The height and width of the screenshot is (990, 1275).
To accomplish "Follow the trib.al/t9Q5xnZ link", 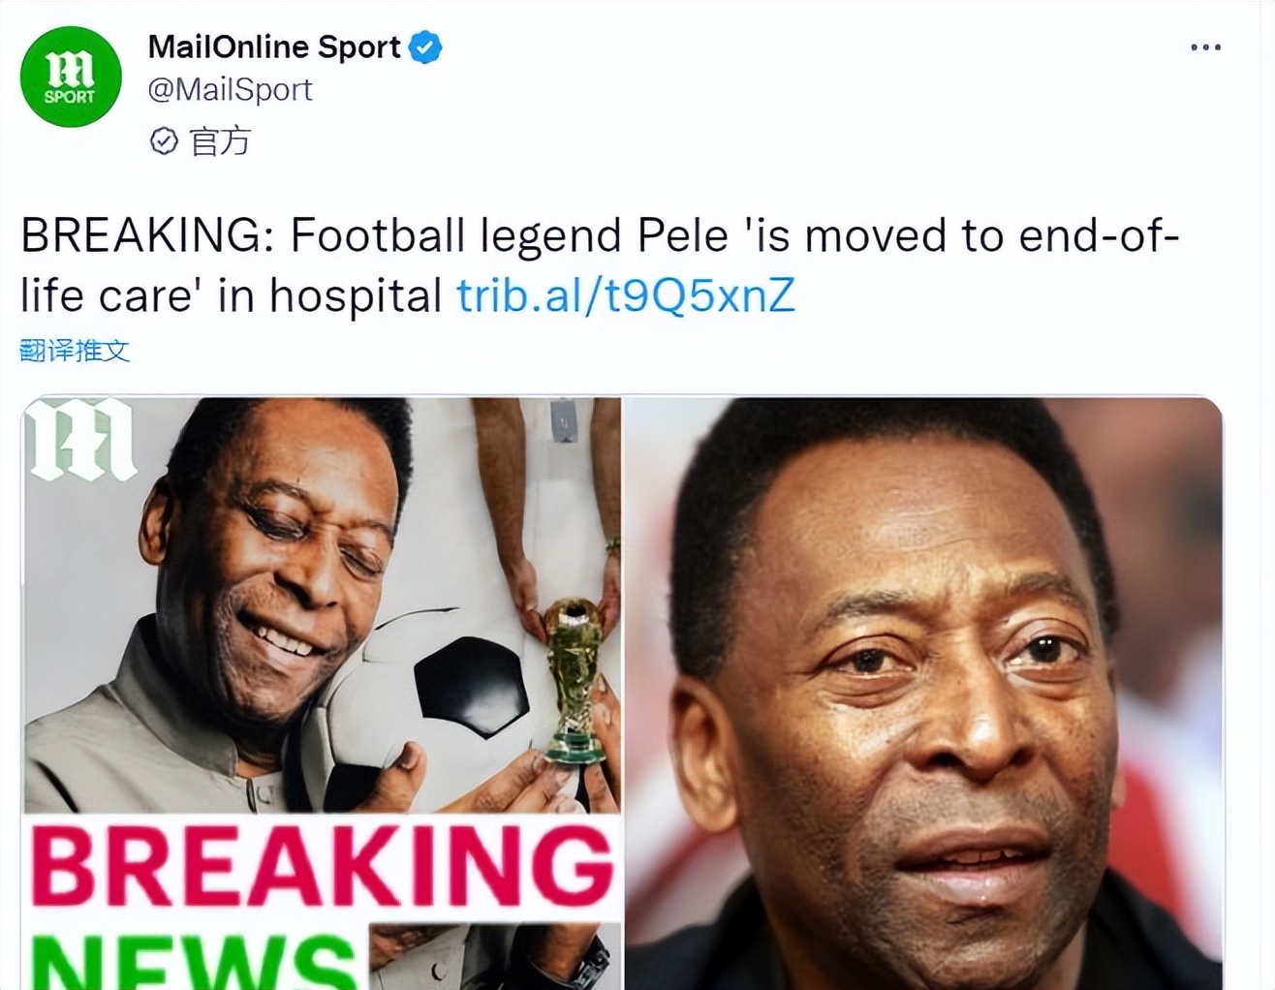I will click(x=626, y=295).
